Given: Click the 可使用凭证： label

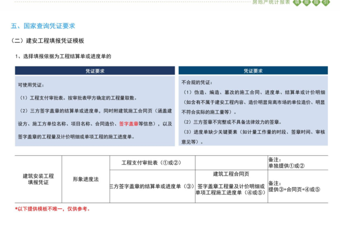Looking at the screenshot, I should click(31, 85).
